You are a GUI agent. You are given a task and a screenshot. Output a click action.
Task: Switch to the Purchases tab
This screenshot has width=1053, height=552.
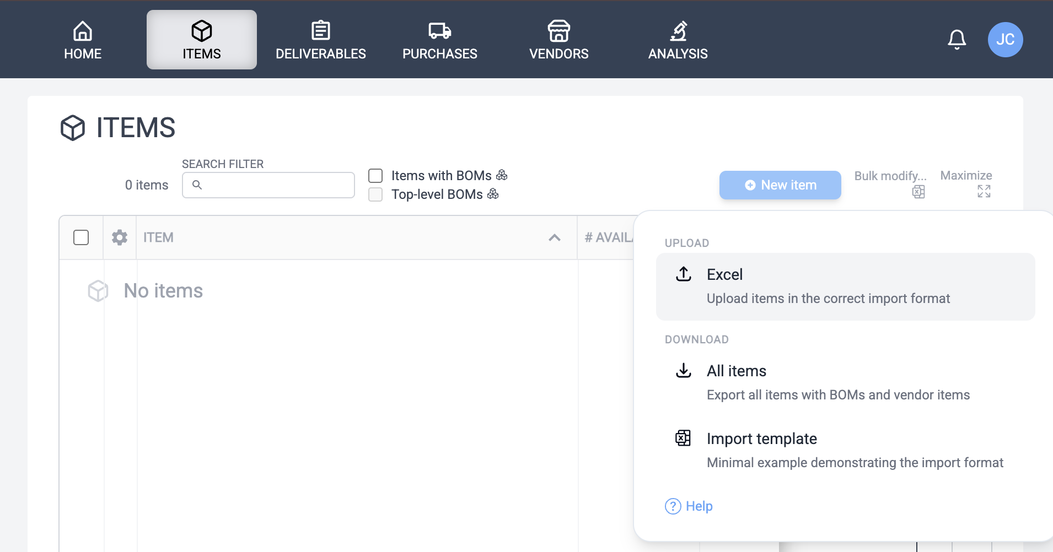(x=439, y=40)
